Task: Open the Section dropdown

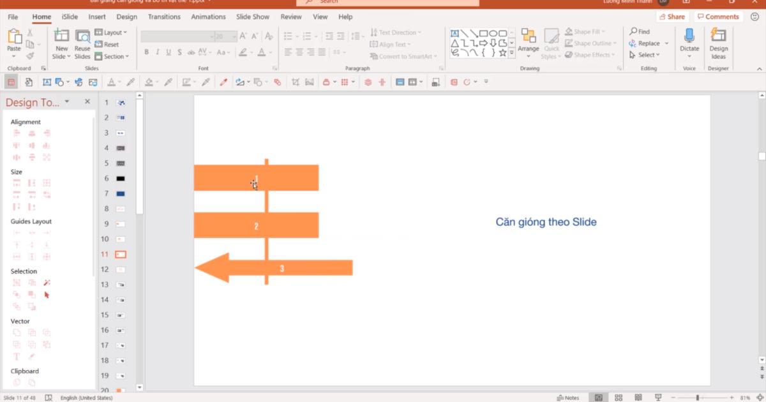Action: tap(112, 56)
